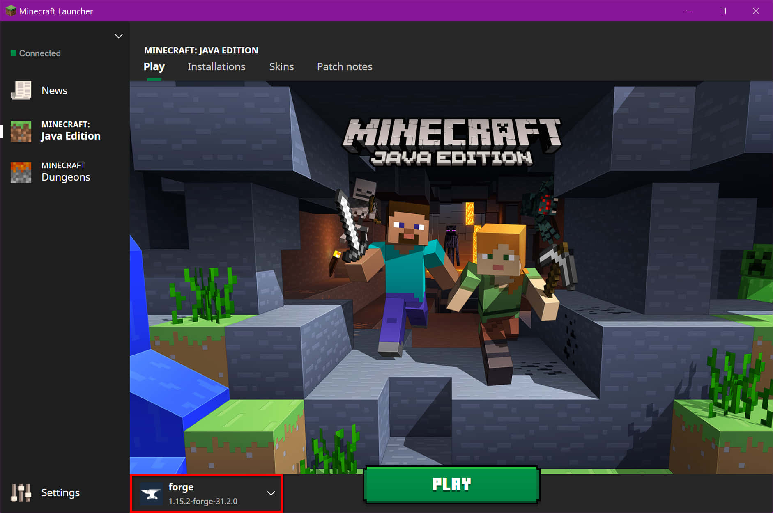Maximize the Minecraft Launcher window
This screenshot has width=773, height=513.
[722, 11]
